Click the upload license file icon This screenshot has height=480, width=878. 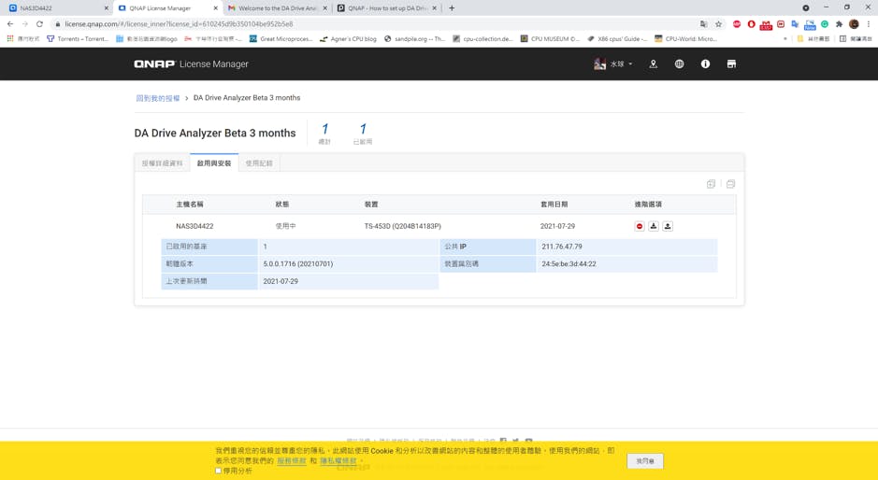(668, 226)
